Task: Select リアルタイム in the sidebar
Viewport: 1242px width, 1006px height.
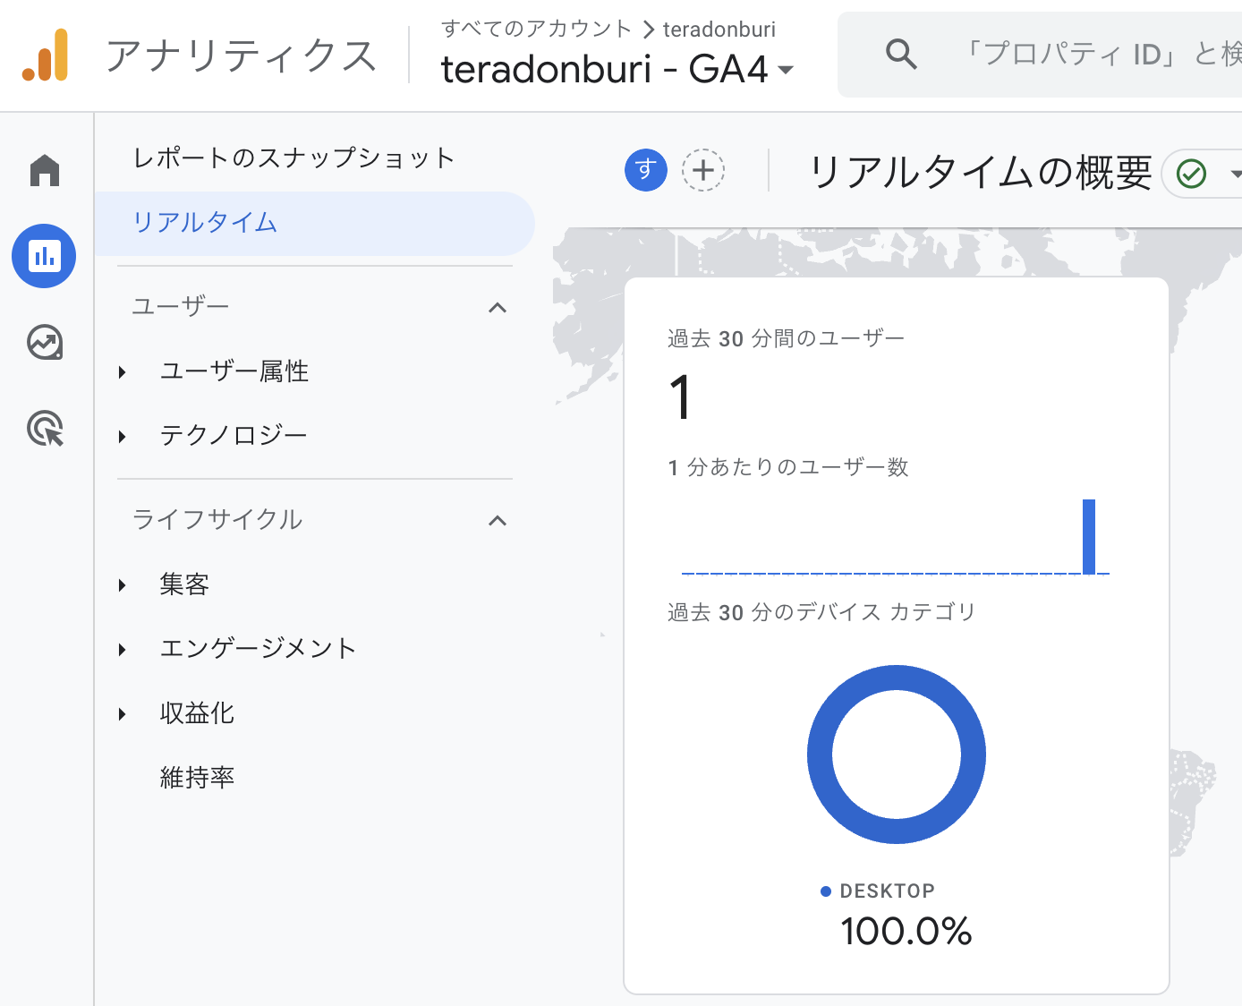Action: pos(205,223)
